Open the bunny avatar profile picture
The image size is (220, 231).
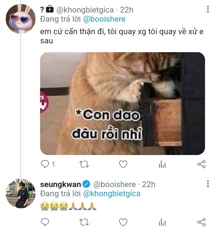(21, 19)
